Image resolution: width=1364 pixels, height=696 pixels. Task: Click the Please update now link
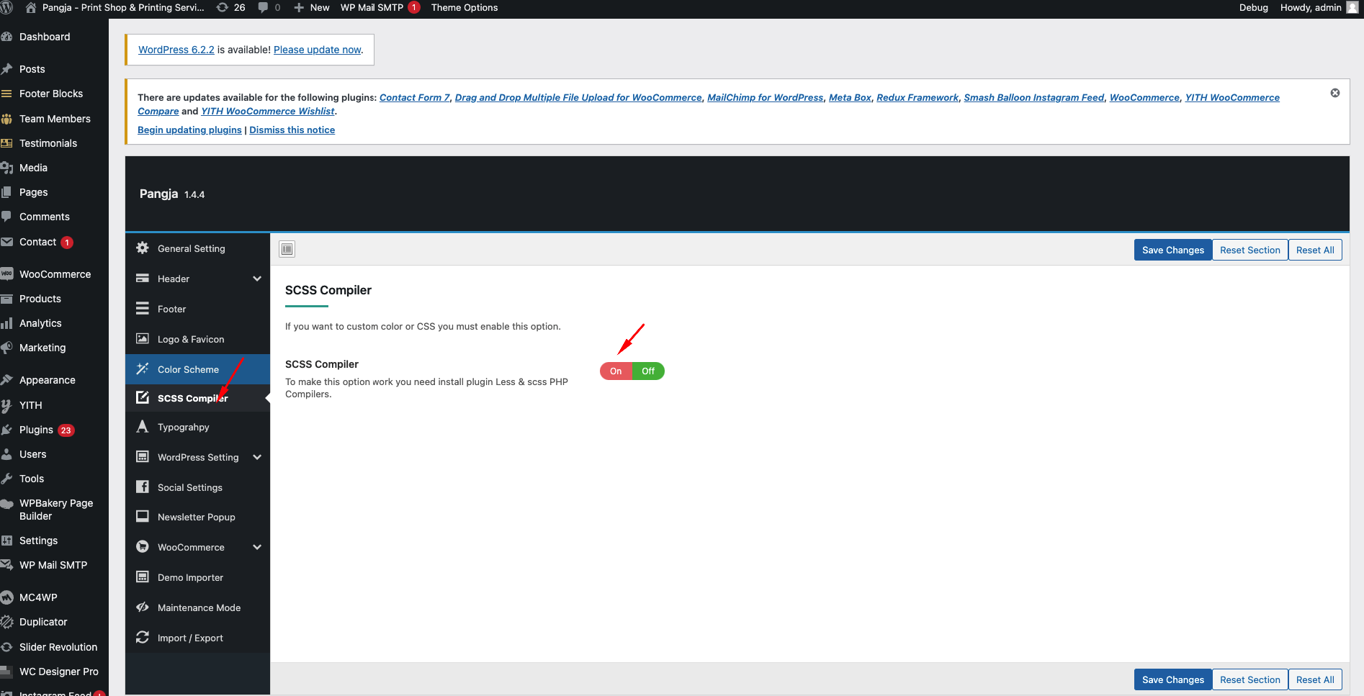tap(318, 50)
